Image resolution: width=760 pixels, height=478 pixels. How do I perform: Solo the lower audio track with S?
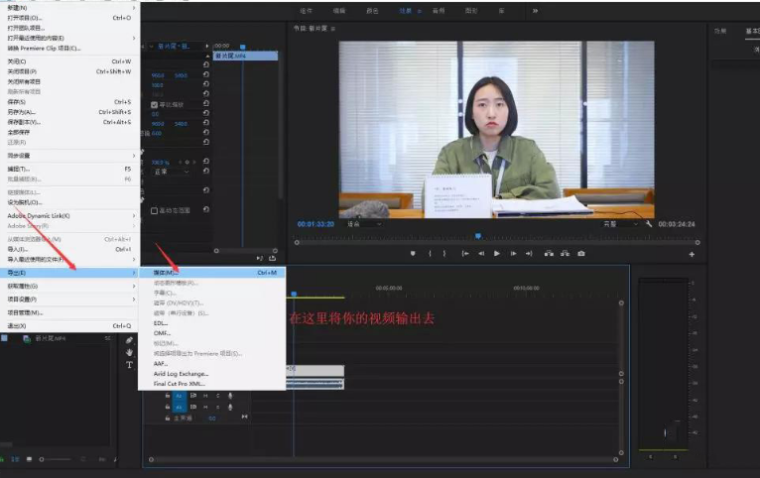tap(217, 407)
